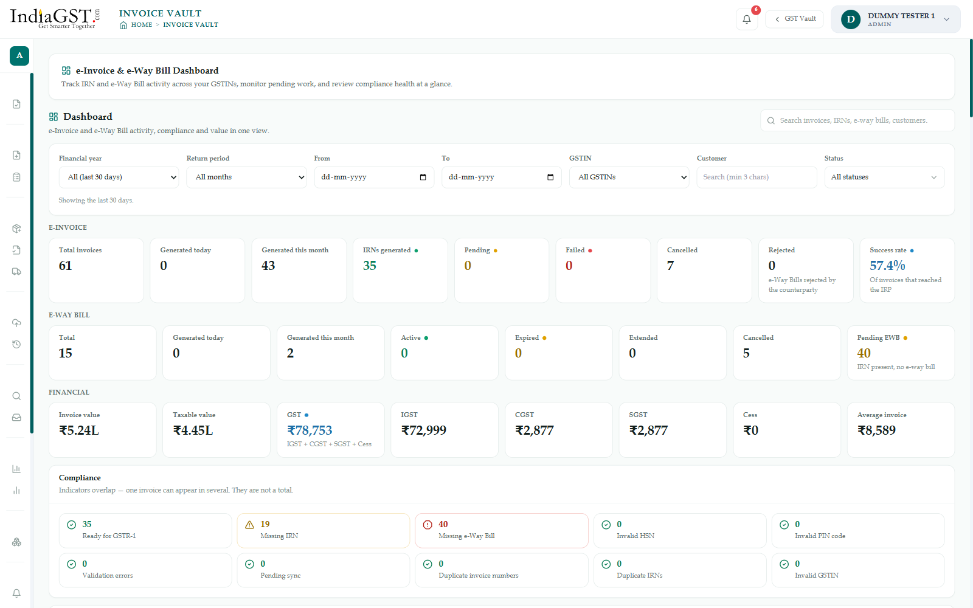Open the Financial year dropdown
973x608 pixels.
[x=119, y=177]
